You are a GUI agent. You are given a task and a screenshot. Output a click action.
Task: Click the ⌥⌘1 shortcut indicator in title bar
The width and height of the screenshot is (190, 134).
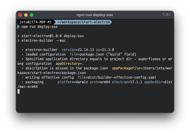166,15
